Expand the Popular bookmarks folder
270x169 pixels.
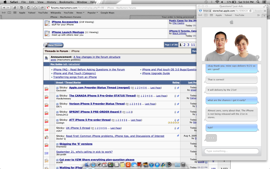tap(93, 13)
